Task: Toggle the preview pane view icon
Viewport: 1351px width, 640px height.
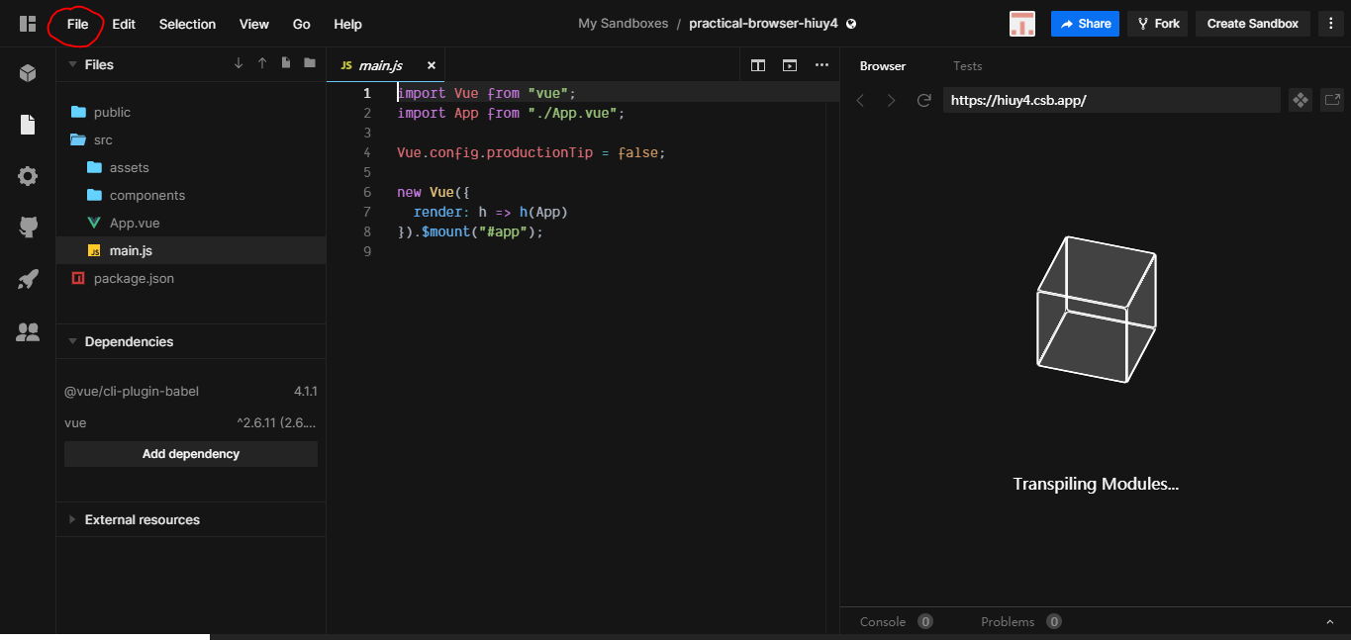Action: (790, 65)
